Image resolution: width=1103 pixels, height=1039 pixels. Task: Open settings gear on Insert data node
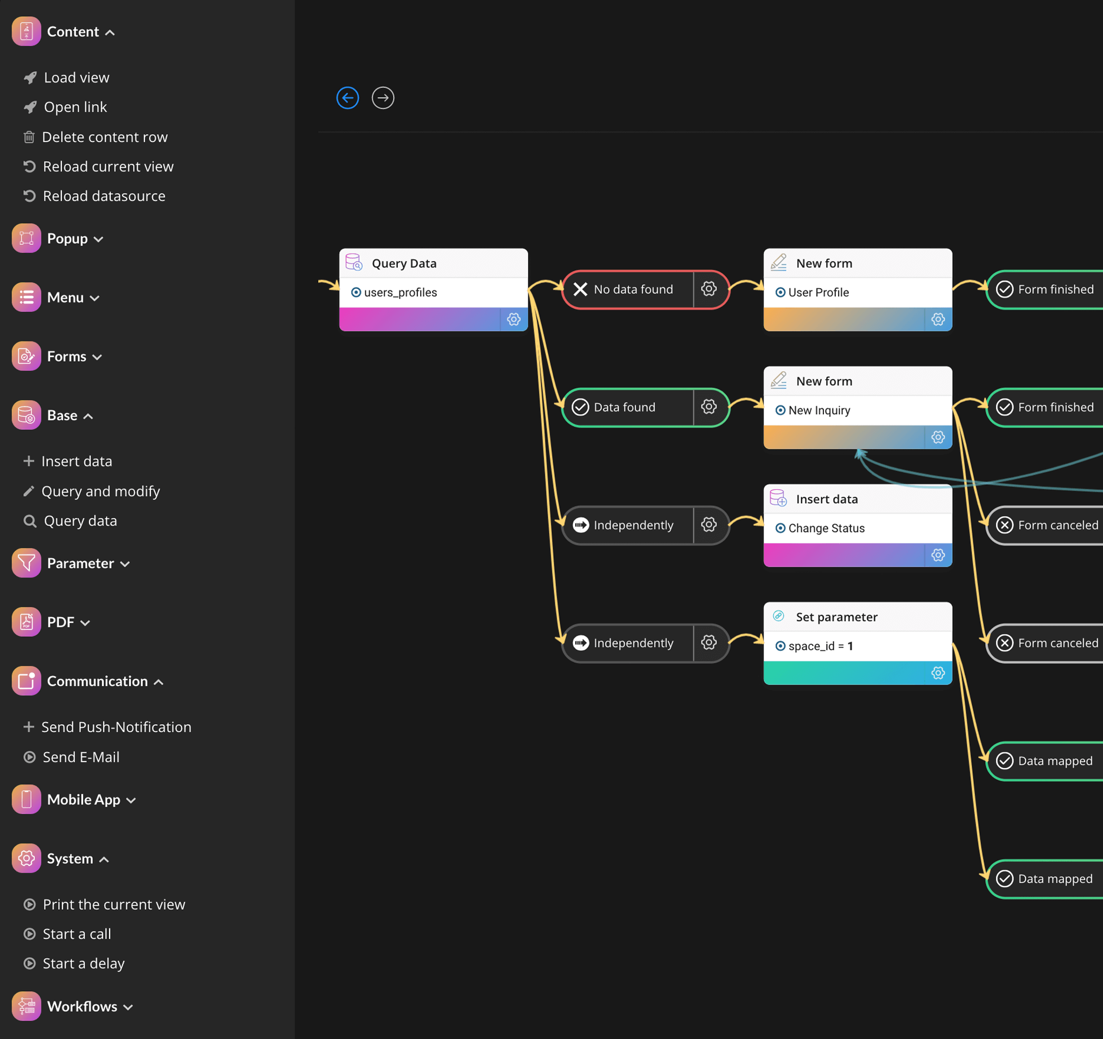[938, 555]
